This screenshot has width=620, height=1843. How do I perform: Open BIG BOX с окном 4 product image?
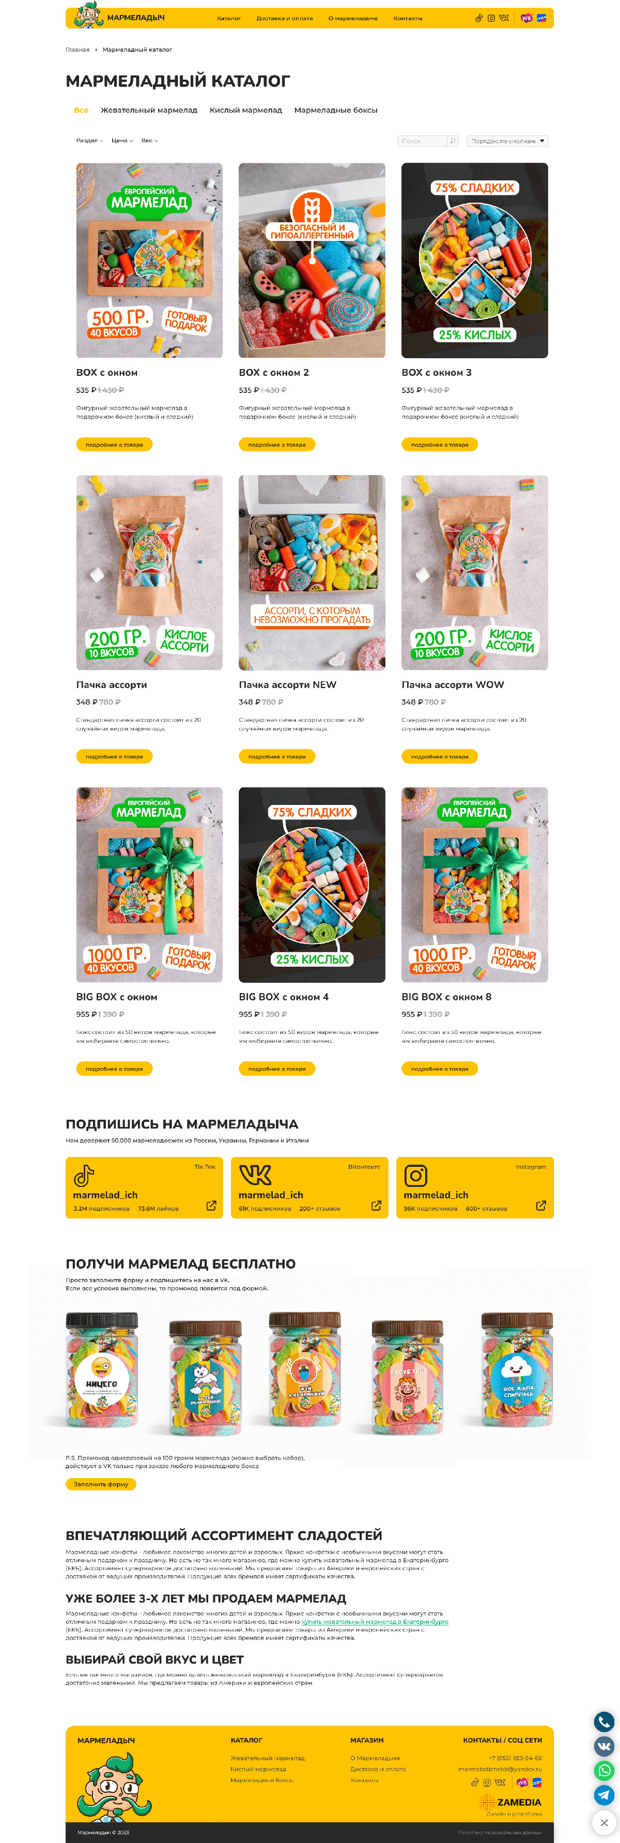point(312,885)
